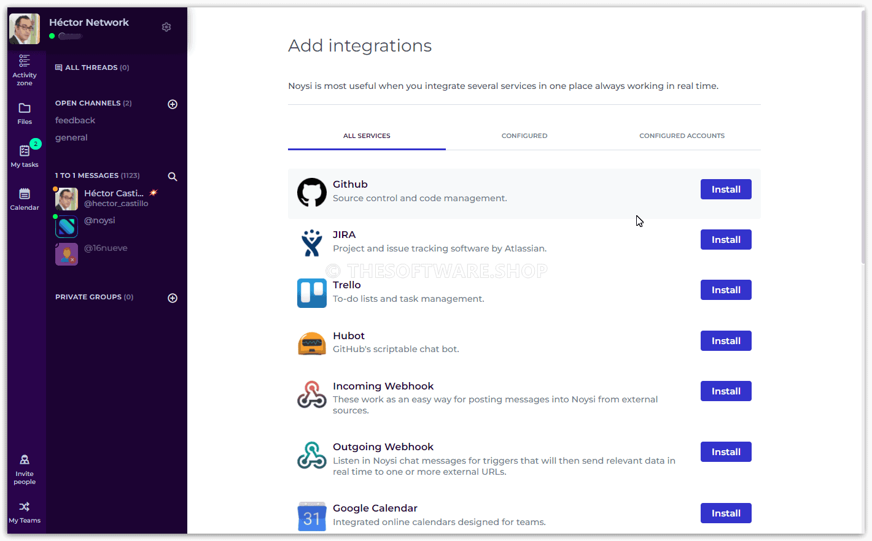Open the @noysi bot avatar
Viewport: 872px width, 541px height.
pyautogui.click(x=66, y=226)
